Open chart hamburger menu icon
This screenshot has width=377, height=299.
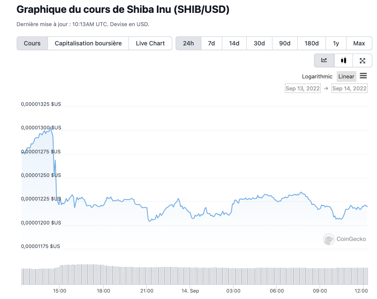pos(363,76)
